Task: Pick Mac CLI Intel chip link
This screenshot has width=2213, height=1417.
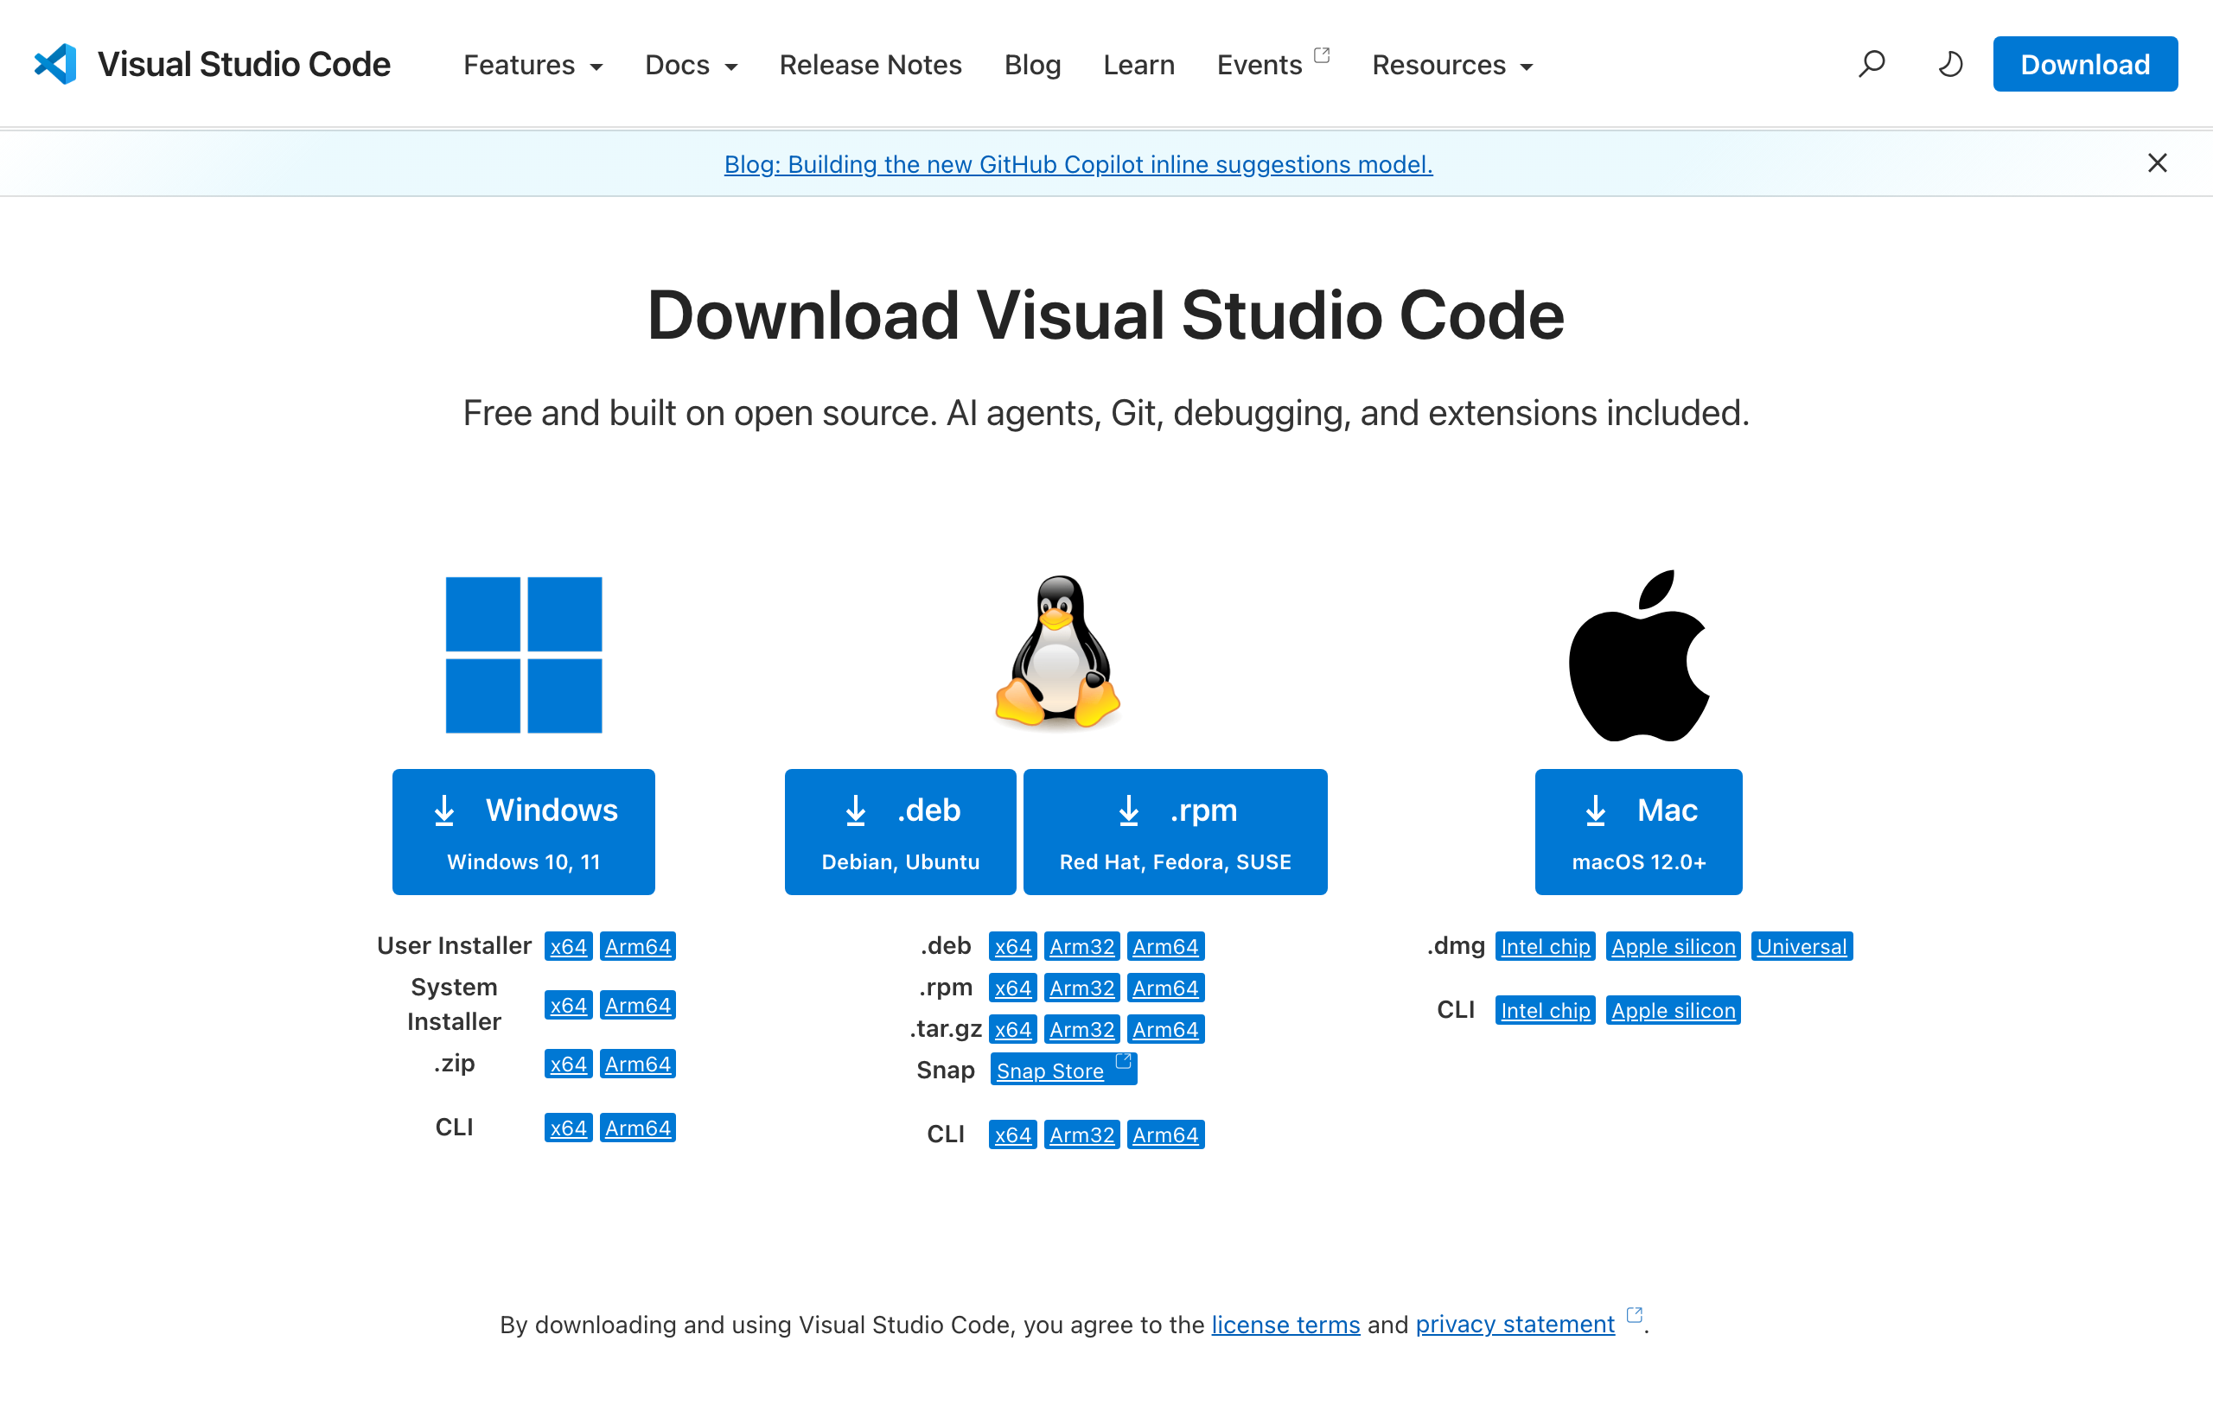Action: point(1546,1009)
